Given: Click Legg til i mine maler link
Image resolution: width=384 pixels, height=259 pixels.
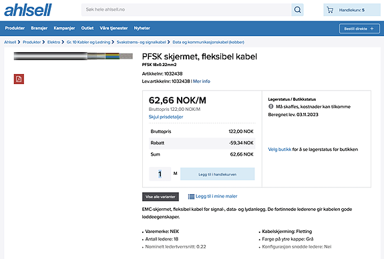Looking at the screenshot, I should [216, 196].
